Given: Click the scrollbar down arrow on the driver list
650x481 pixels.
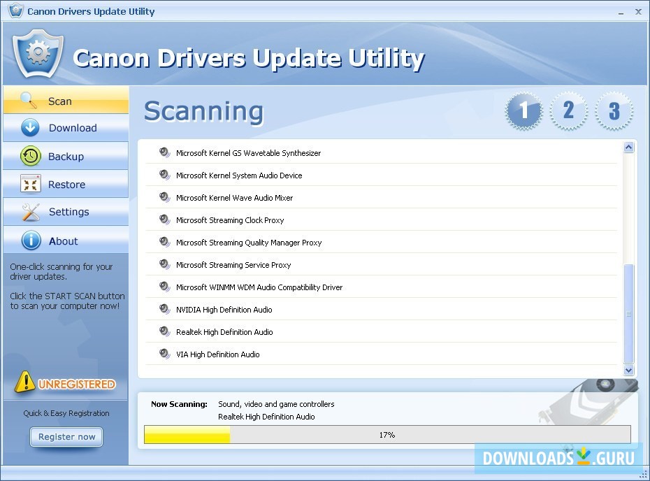Looking at the screenshot, I should point(628,371).
